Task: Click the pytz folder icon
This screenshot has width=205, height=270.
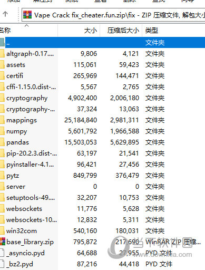Action: tap(2, 176)
